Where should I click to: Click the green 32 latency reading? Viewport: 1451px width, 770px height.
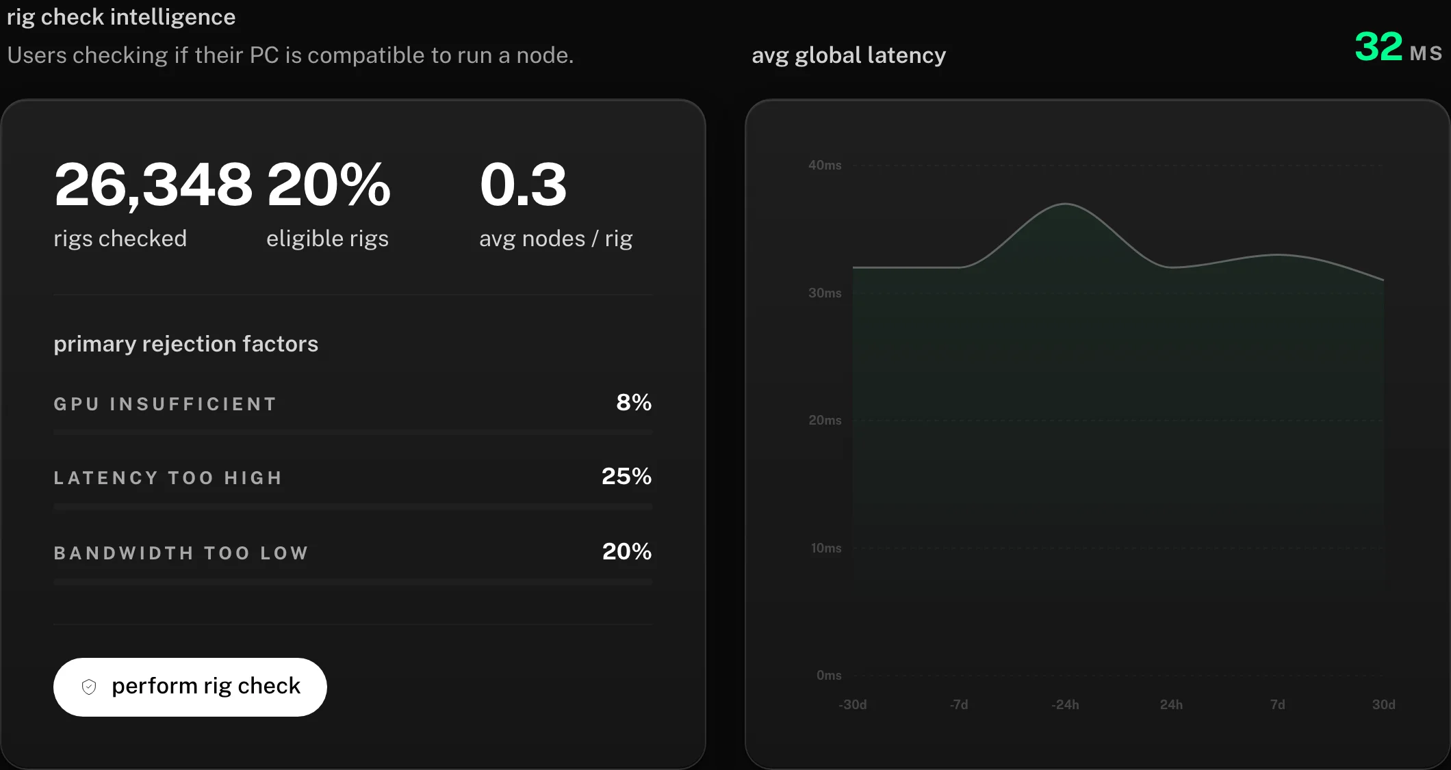point(1378,47)
